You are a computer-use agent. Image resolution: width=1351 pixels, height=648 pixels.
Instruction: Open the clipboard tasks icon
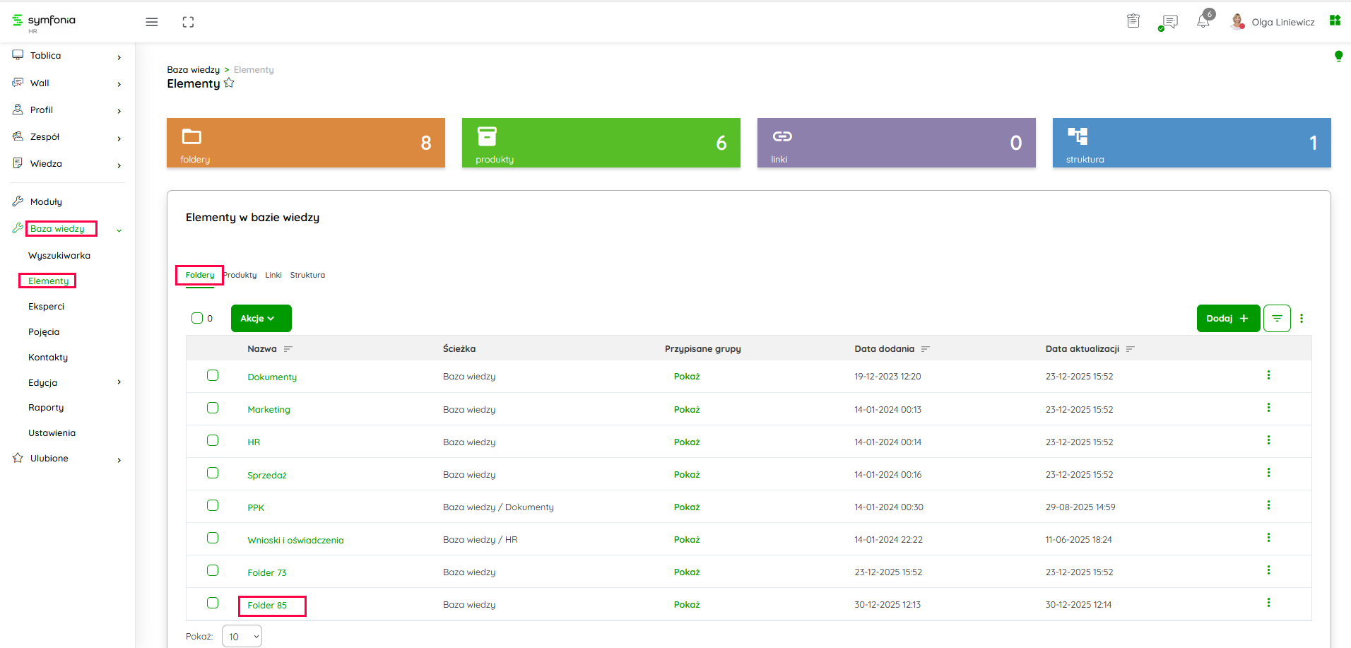click(x=1133, y=21)
